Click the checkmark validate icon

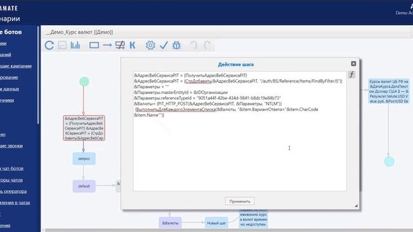pos(163,45)
